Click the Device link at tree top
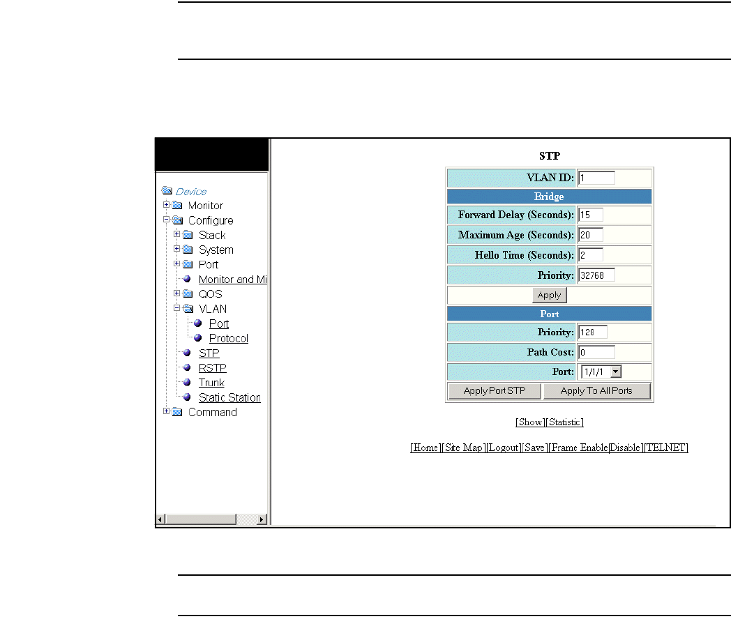 tap(191, 192)
